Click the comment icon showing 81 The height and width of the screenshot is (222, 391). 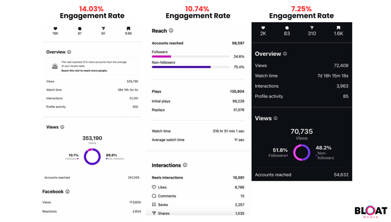click(x=79, y=28)
